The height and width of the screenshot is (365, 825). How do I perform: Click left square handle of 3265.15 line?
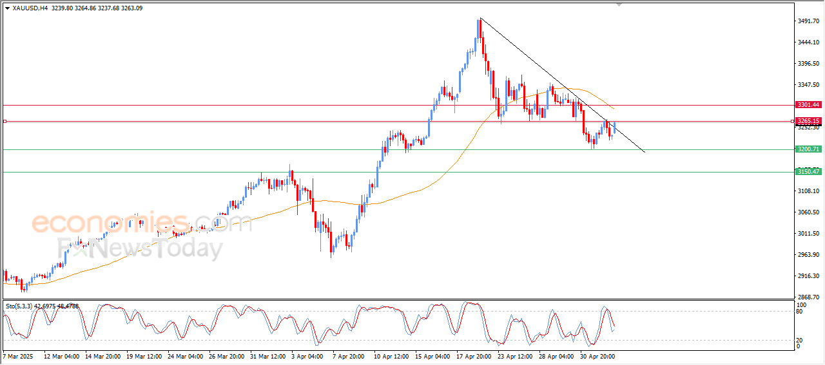click(x=5, y=121)
